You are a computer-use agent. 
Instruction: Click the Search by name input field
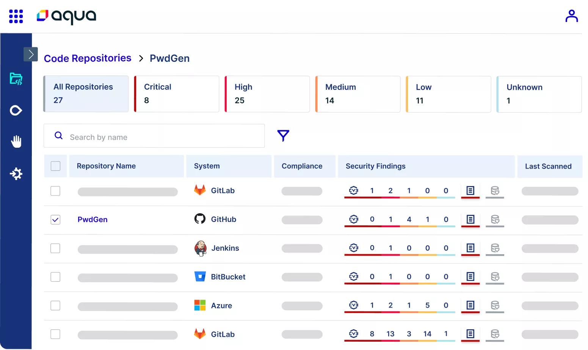pyautogui.click(x=152, y=136)
